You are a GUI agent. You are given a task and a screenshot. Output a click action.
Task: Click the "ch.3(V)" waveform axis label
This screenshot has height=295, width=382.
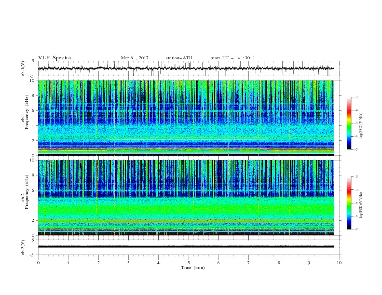click(x=23, y=247)
